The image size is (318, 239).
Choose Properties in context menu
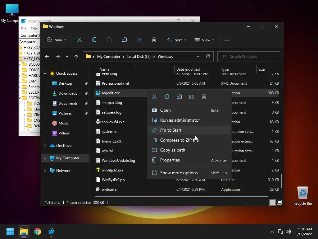click(x=189, y=160)
